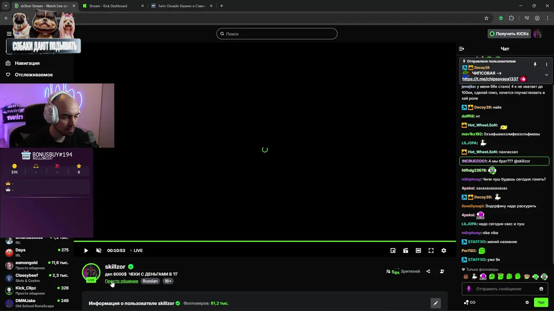Click the 18+ tag

pyautogui.click(x=168, y=281)
